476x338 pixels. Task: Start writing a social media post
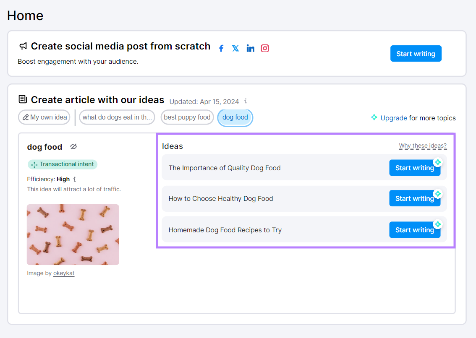point(416,54)
